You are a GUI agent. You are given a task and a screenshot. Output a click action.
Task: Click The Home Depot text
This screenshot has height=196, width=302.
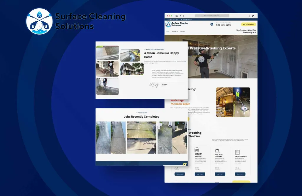(180, 104)
